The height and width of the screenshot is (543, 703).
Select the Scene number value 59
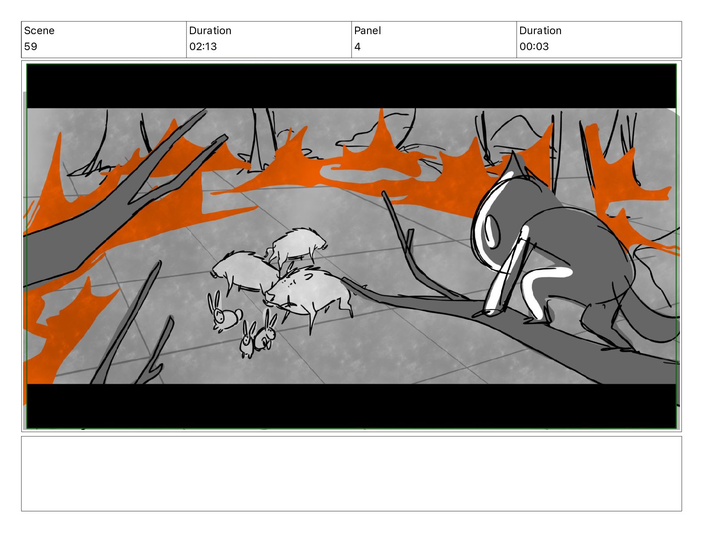pyautogui.click(x=31, y=47)
